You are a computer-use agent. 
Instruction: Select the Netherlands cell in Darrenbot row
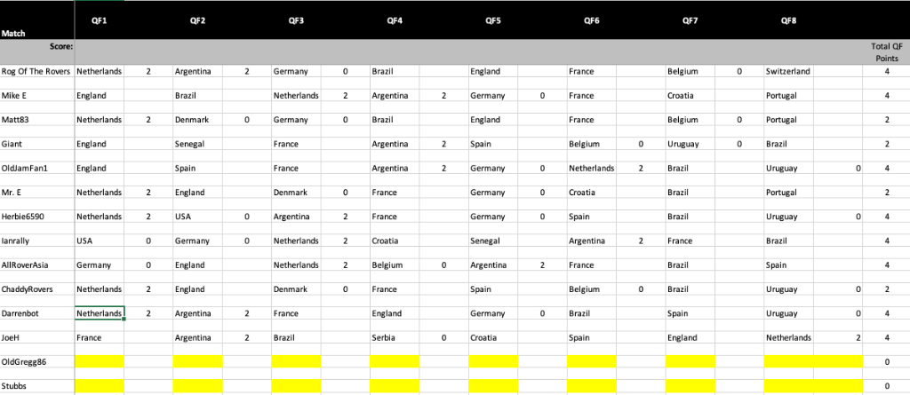tap(100, 313)
